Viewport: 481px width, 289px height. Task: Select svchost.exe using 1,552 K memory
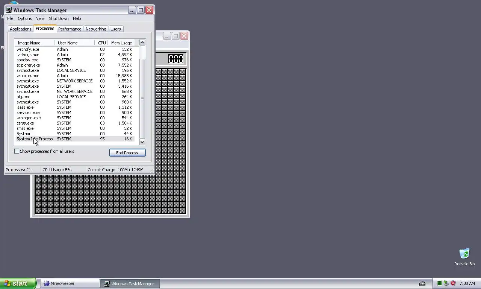click(x=74, y=81)
